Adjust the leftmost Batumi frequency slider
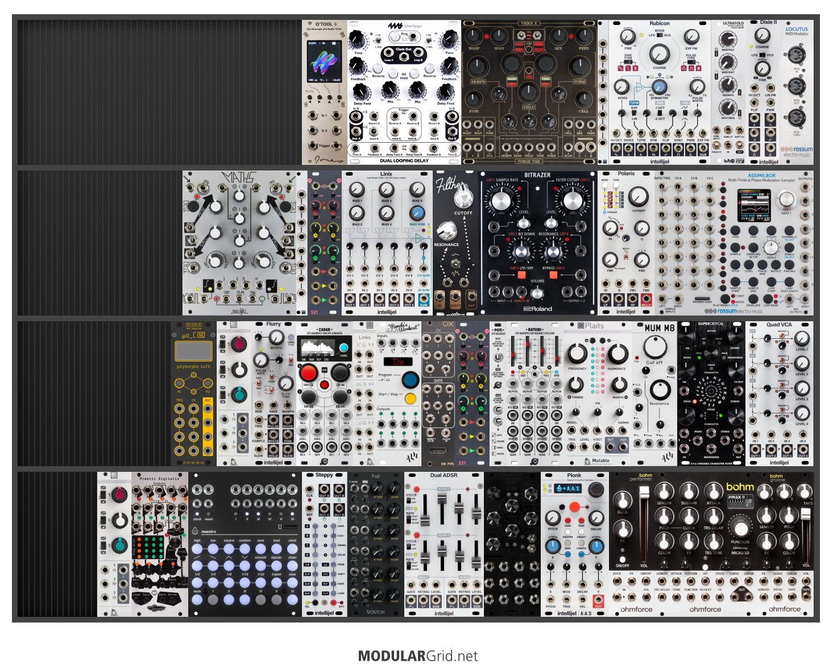 point(514,354)
